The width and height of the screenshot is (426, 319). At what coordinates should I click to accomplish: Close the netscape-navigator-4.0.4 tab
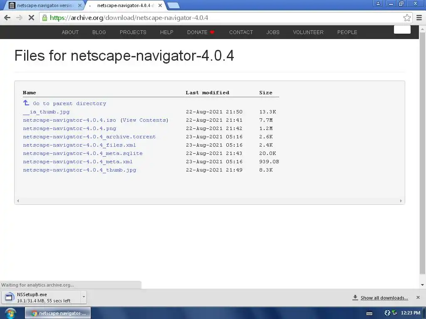160,5
